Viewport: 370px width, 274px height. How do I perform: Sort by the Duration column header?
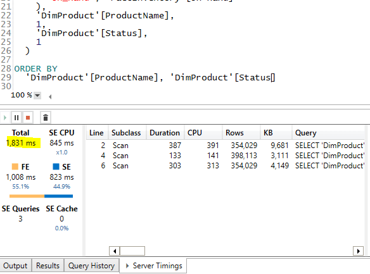[x=165, y=133]
